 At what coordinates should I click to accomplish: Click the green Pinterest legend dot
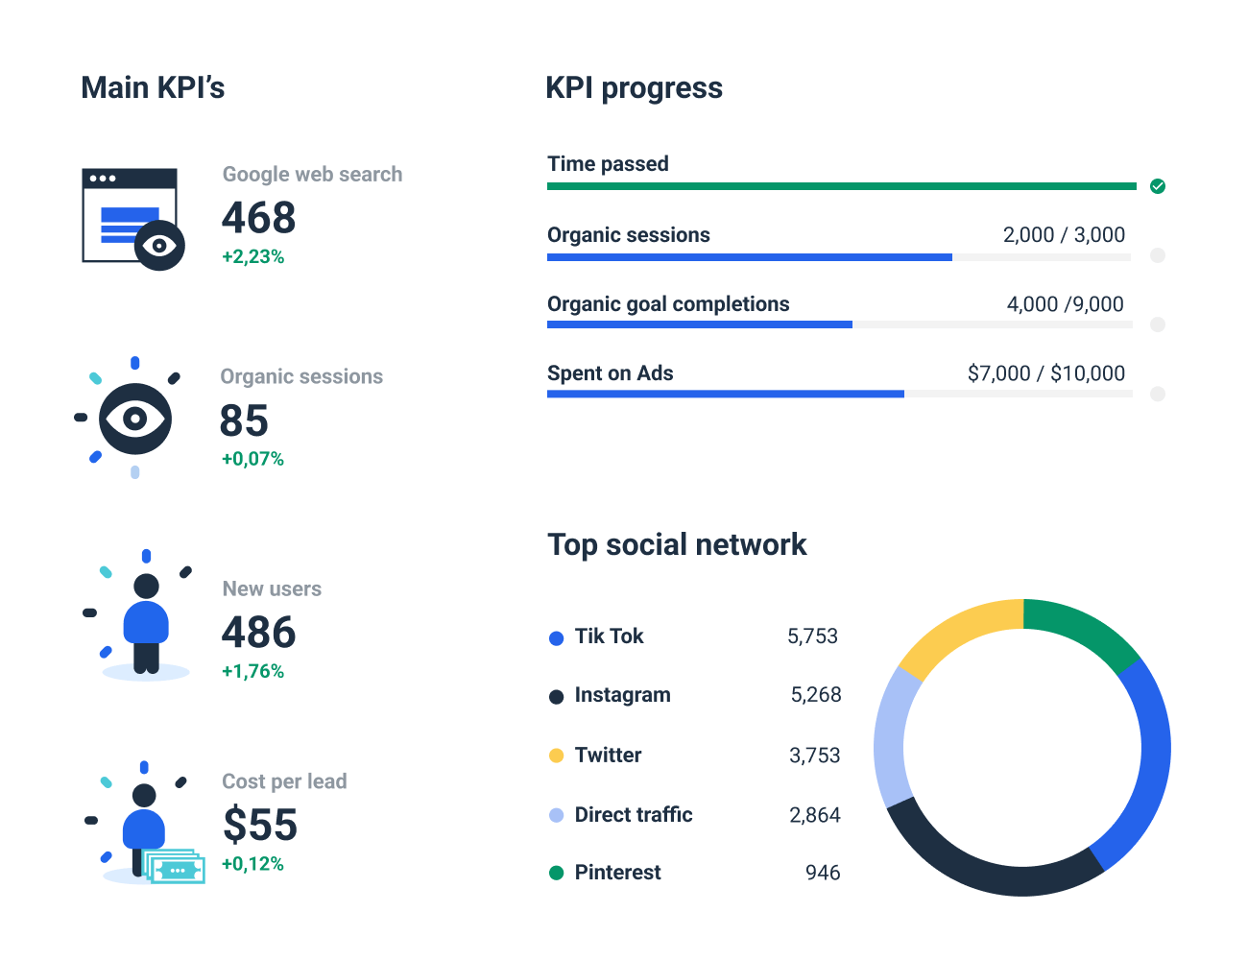[x=556, y=873]
